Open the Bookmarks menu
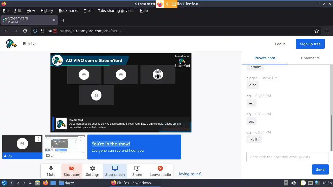The width and height of the screenshot is (333, 187). coord(68,11)
